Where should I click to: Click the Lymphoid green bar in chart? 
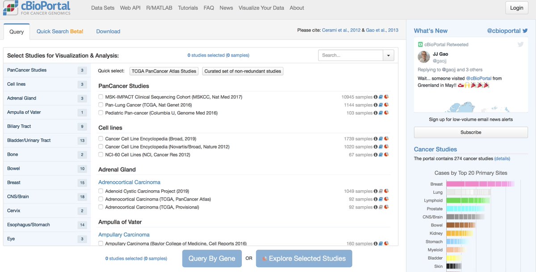point(468,201)
